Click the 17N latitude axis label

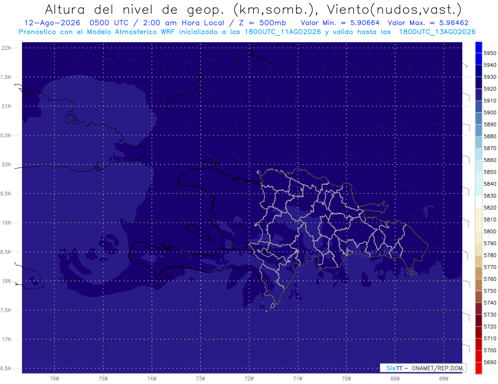point(6,339)
